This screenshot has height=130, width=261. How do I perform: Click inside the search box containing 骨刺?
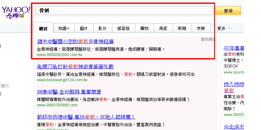click(124, 11)
